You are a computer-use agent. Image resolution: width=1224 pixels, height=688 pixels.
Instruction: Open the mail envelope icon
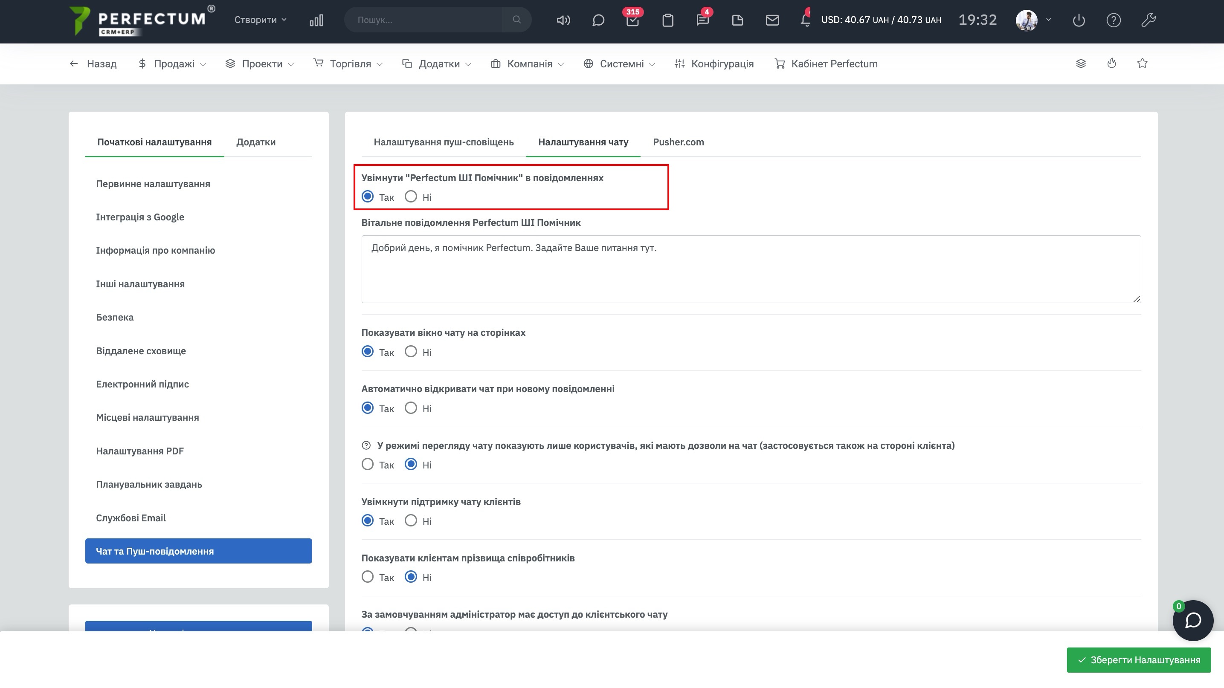pos(772,20)
